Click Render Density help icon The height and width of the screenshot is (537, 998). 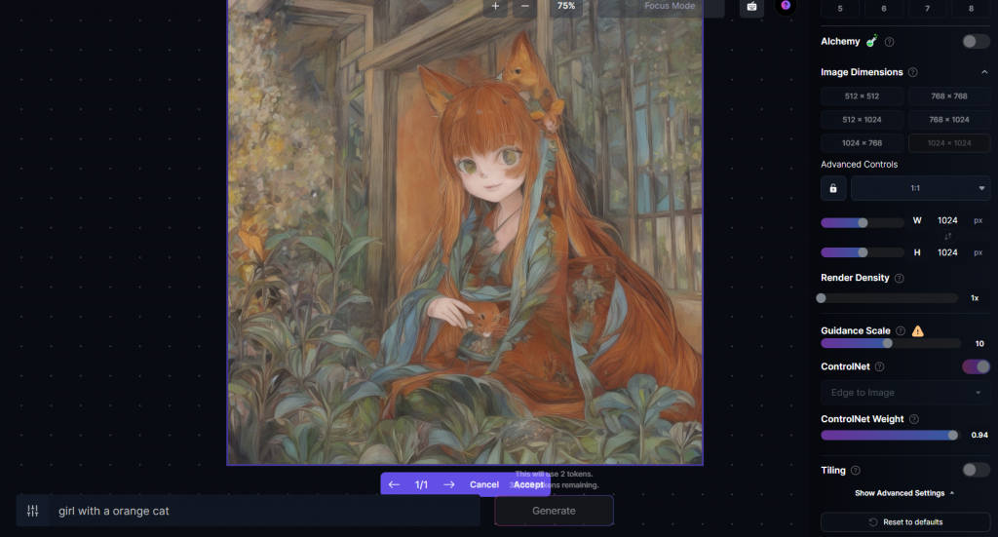click(900, 278)
